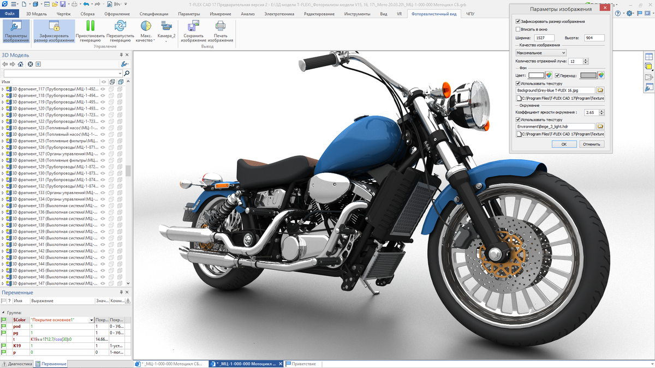Viewport: 655px width, 368px height.
Task: Toggle Использовать текстуру under Окружение
Action: (x=518, y=119)
